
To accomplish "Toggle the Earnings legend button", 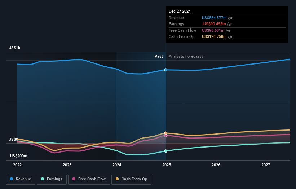I will (52, 179).
